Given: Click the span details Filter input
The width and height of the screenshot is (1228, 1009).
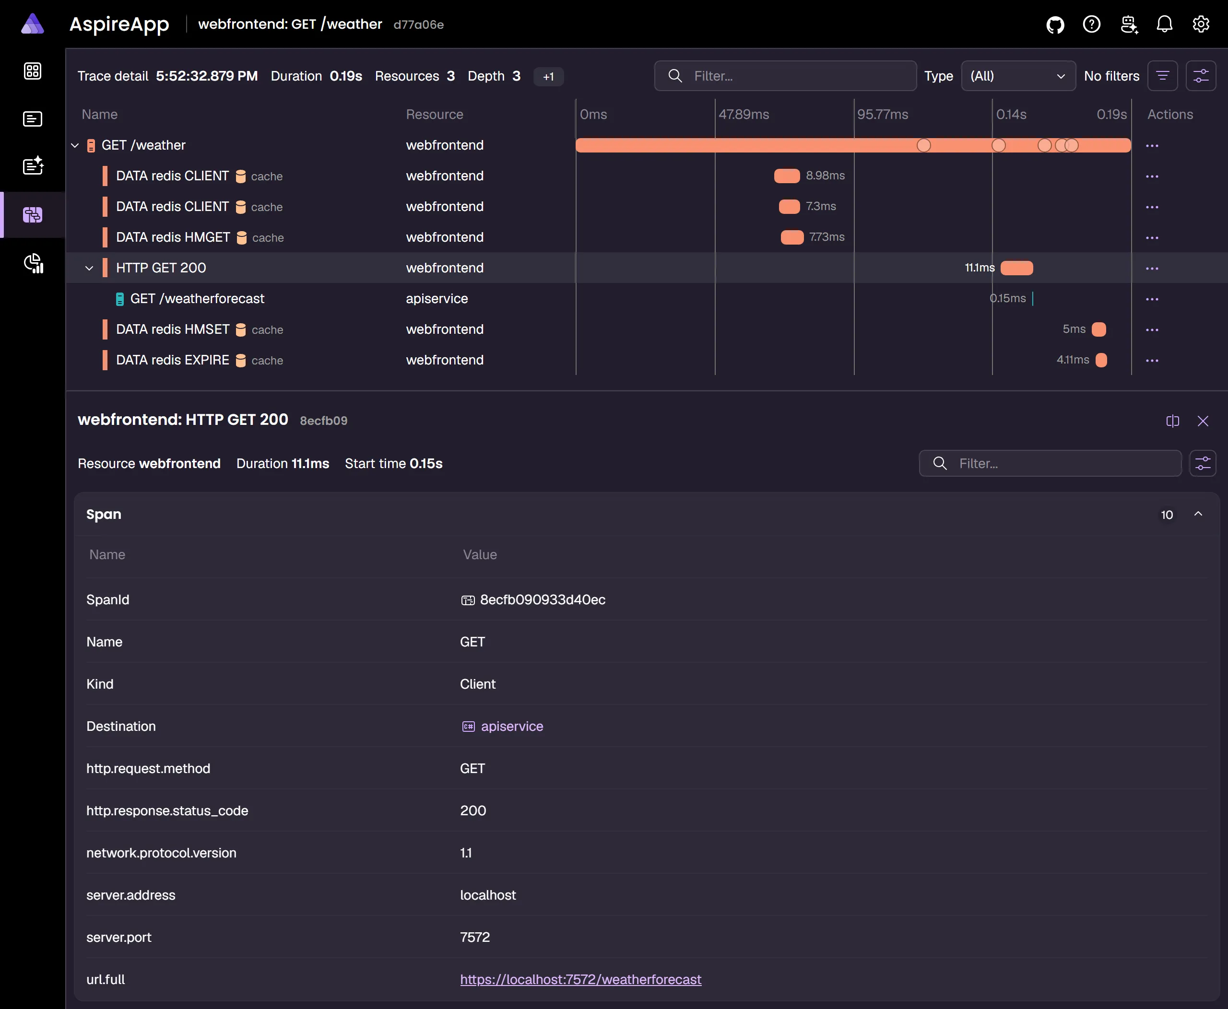Looking at the screenshot, I should (1050, 464).
